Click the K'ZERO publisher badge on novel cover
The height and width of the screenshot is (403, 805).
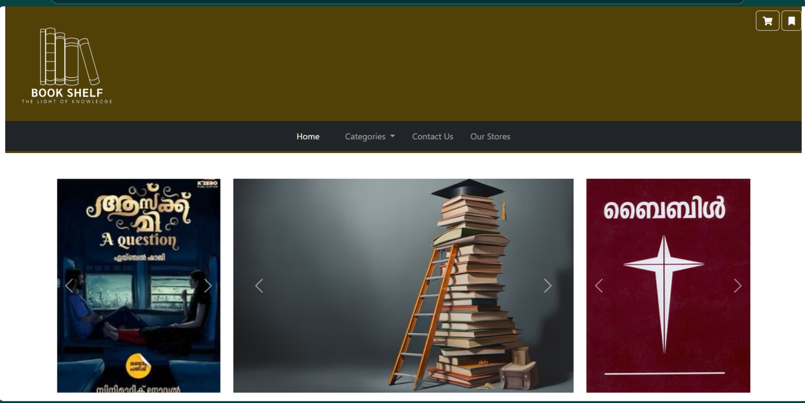click(207, 184)
